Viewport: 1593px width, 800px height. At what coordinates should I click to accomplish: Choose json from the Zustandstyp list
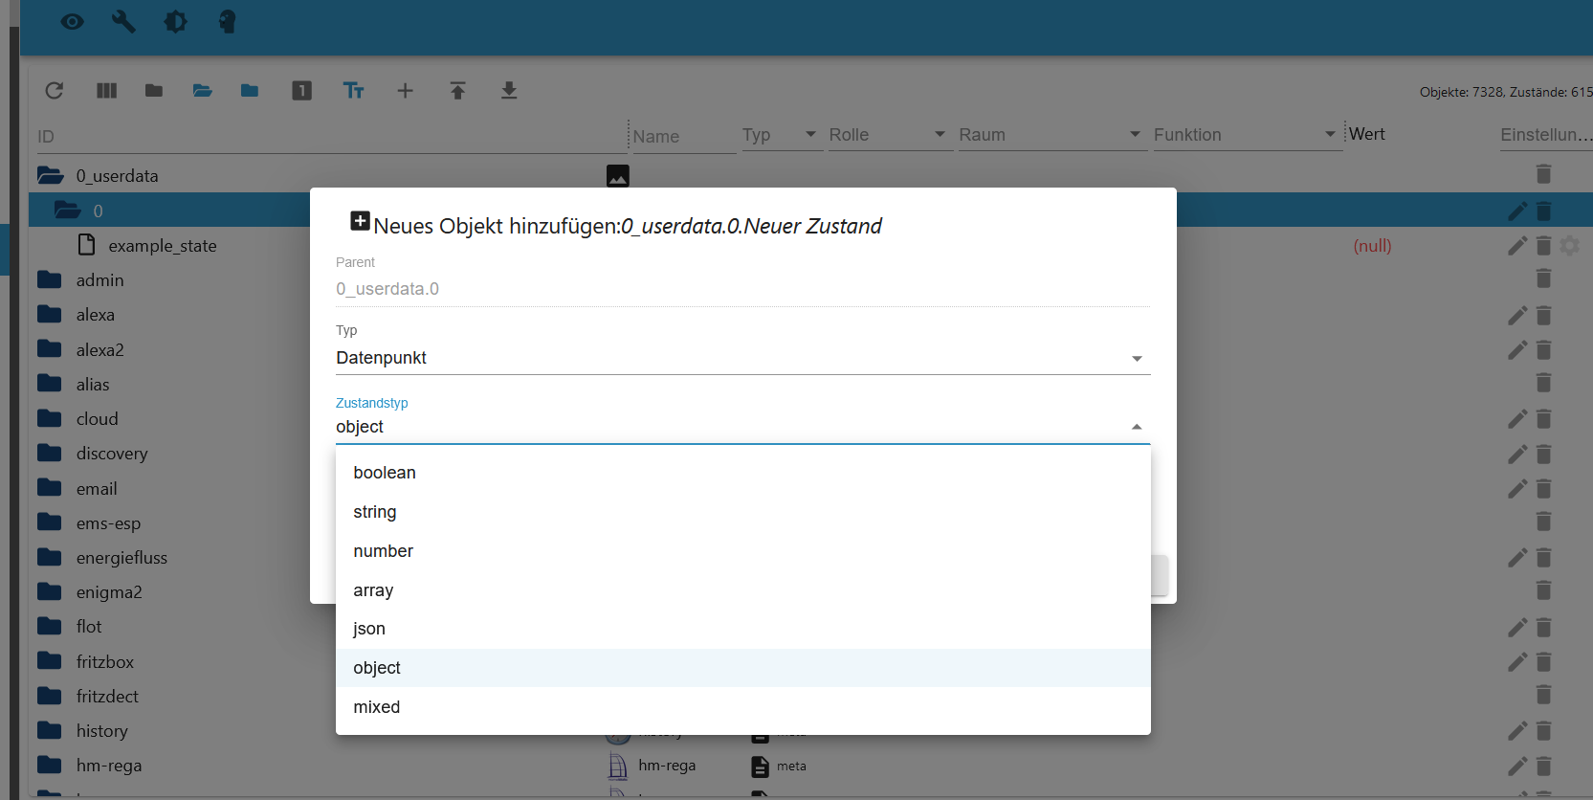(x=742, y=629)
